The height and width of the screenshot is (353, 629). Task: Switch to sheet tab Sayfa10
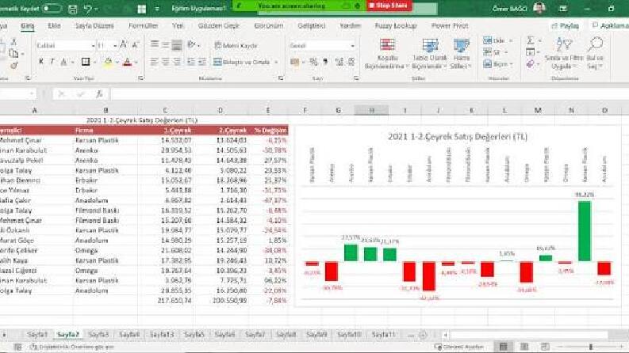[349, 335]
